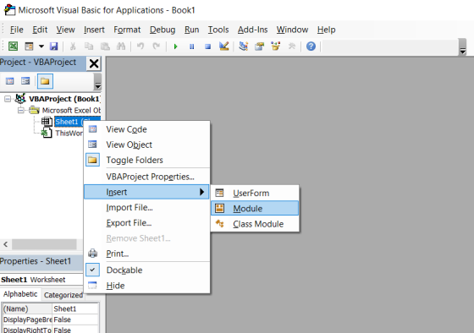Click the Properties Window toolbar icon
This screenshot has width=474, height=333.
[259, 46]
